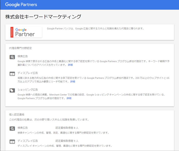The image size is (179, 151).
Task: Open 詳細 link for ディスプレイ広告 description
Action: [73, 82]
